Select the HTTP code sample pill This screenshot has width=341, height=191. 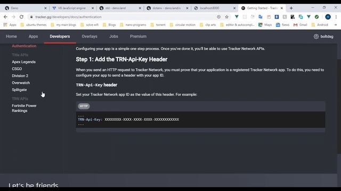84,106
